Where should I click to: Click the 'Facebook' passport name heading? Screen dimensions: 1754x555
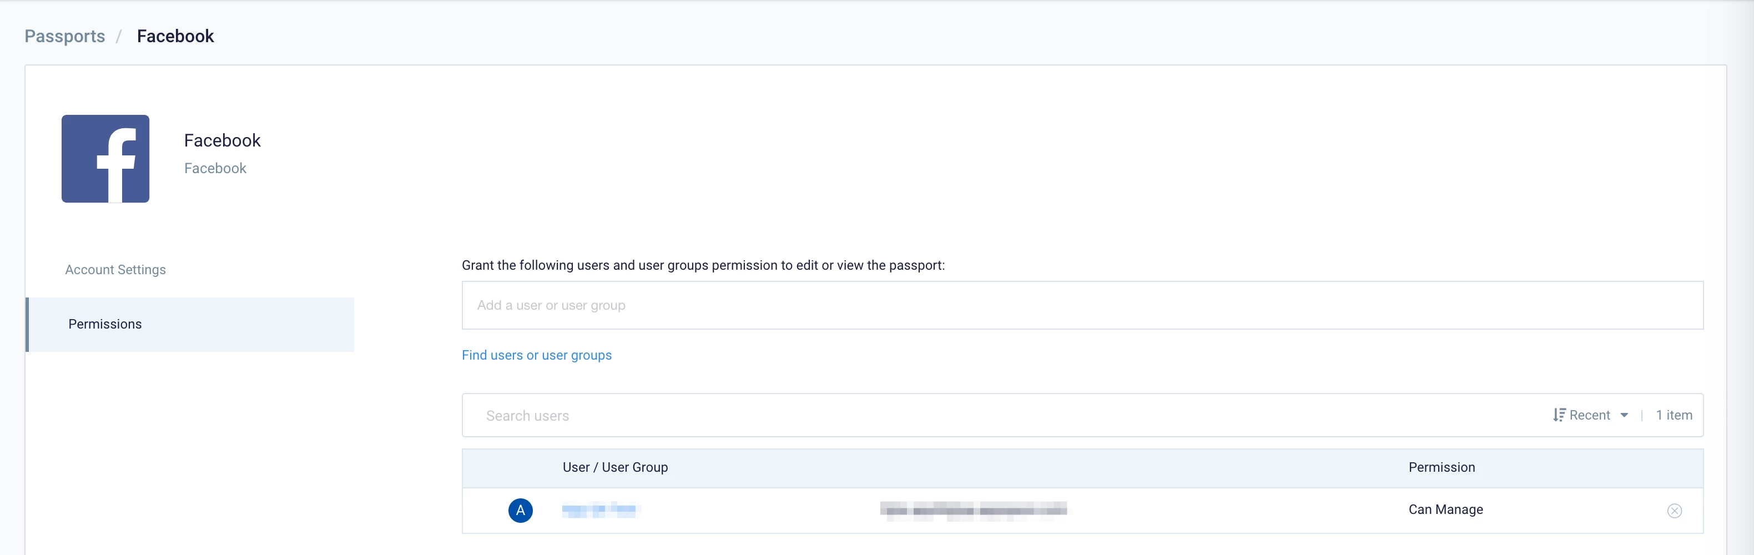coord(222,140)
